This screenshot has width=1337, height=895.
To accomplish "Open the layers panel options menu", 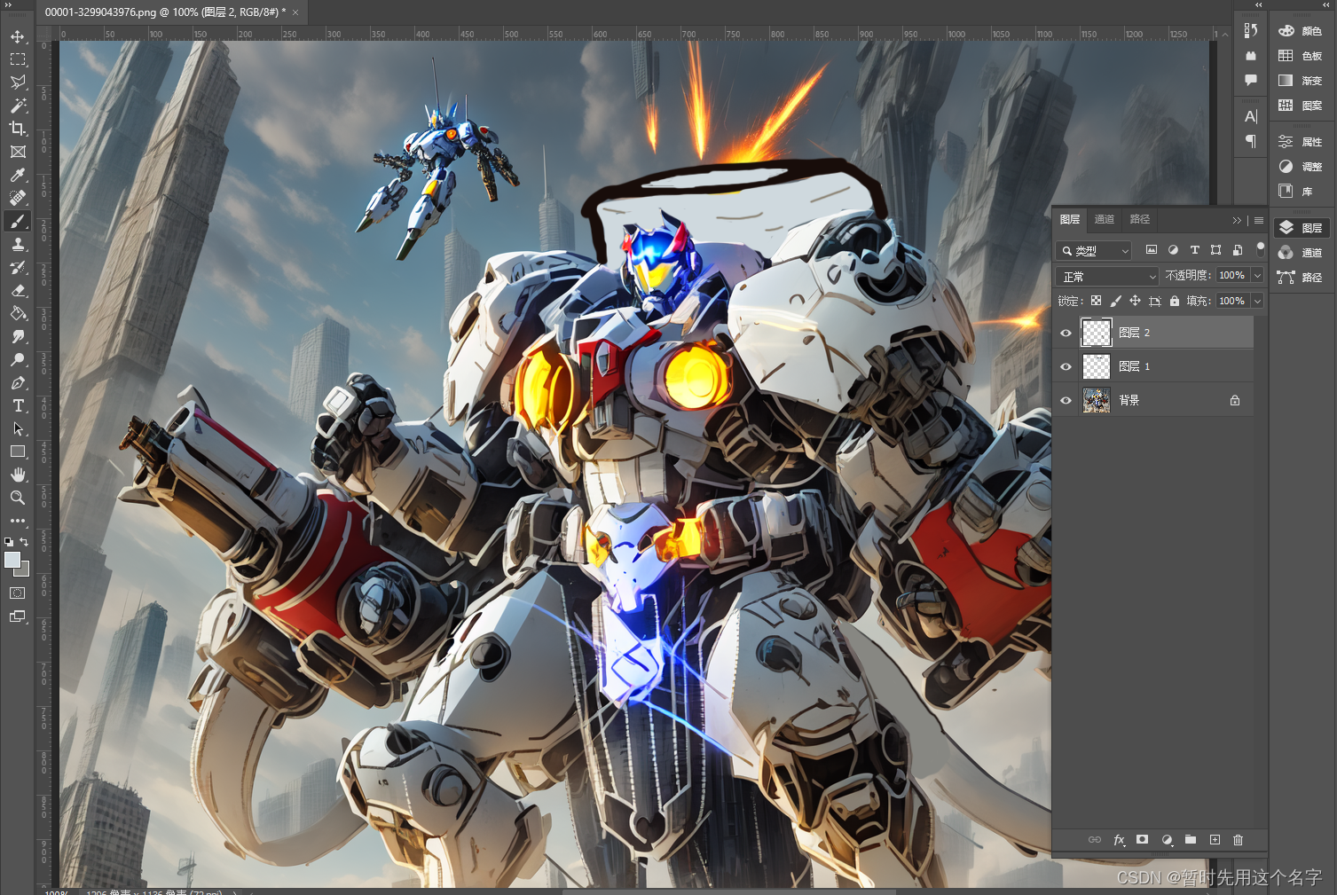I will click(1258, 220).
